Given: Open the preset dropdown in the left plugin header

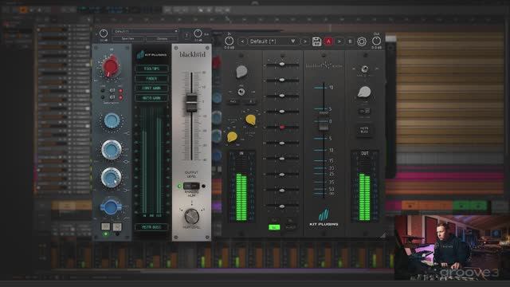Looking at the screenshot, I should 145,31.
